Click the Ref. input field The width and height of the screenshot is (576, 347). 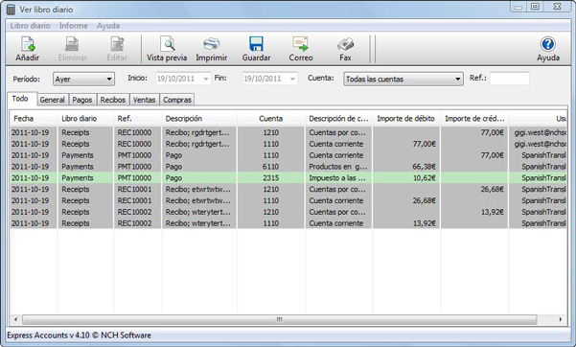(x=510, y=79)
